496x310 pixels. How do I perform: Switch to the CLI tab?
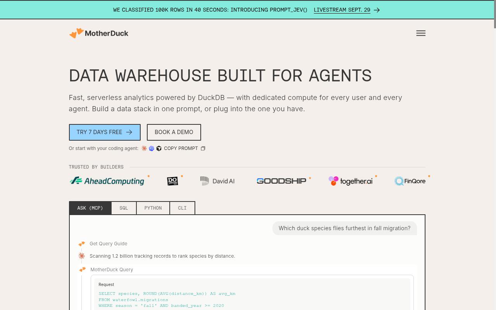[182, 208]
